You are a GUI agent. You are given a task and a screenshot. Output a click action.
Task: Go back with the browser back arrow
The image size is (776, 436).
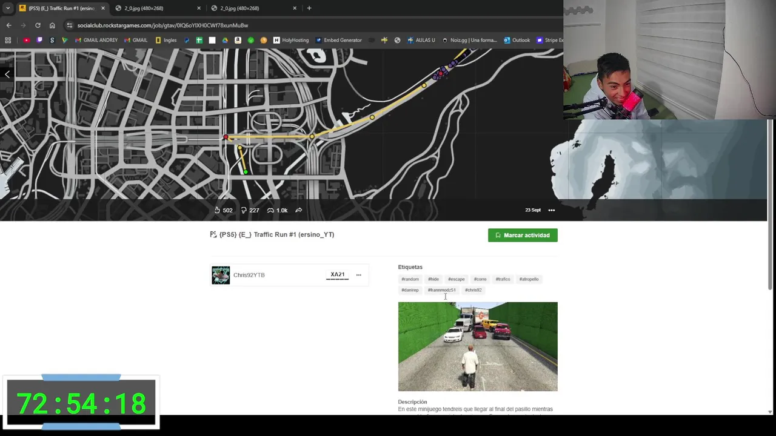coord(8,25)
